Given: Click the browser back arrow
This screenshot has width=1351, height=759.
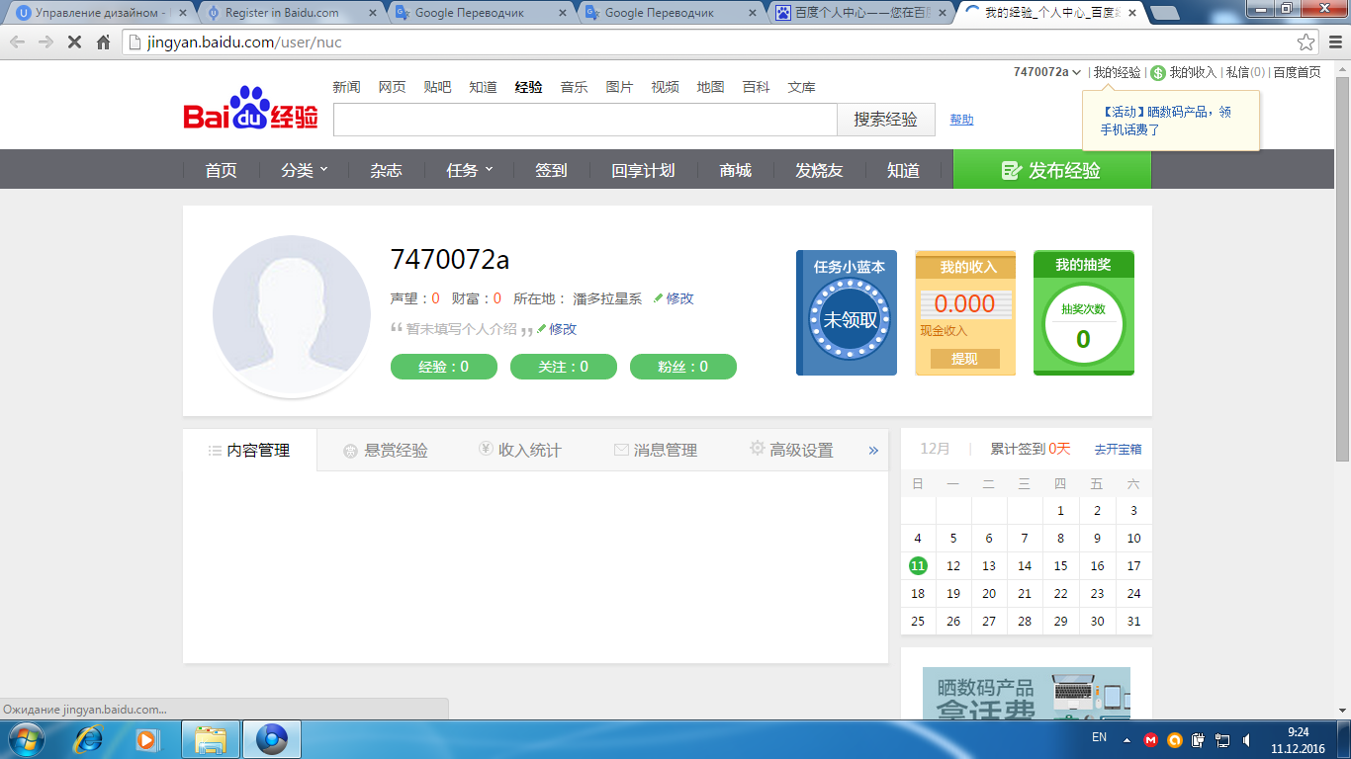Looking at the screenshot, I should [x=17, y=42].
